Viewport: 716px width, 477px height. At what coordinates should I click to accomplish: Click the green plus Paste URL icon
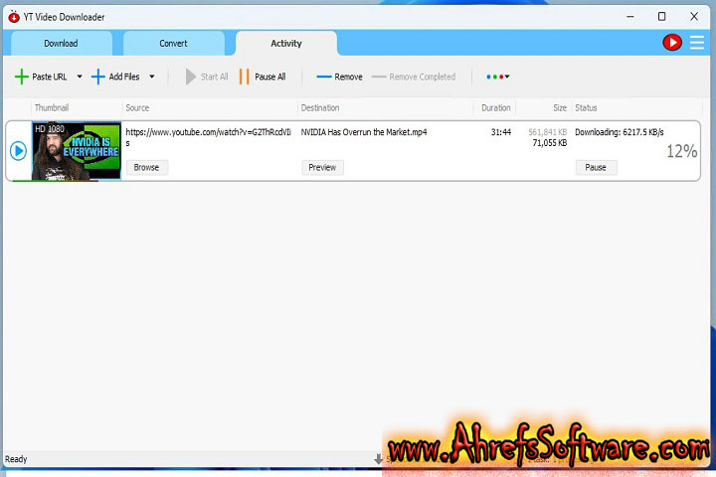tap(21, 77)
